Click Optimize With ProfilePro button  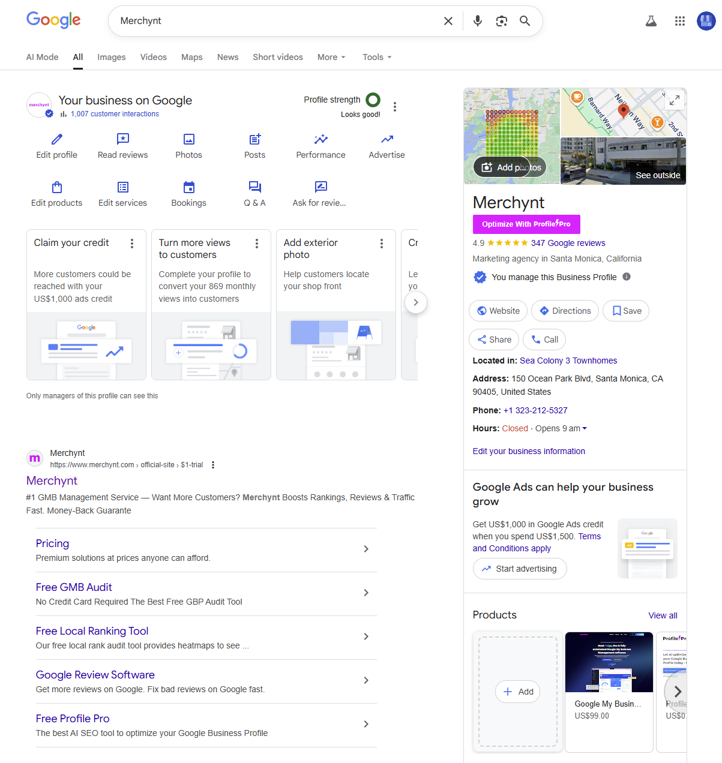[x=526, y=224]
